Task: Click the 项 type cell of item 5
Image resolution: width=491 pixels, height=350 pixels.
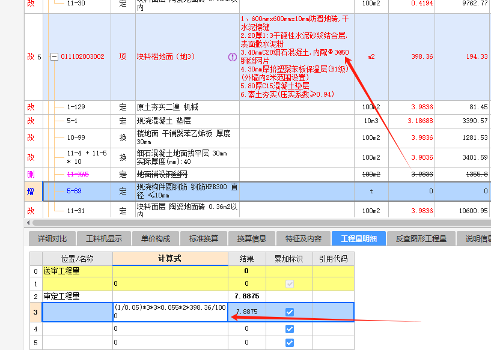Action: pos(123,56)
